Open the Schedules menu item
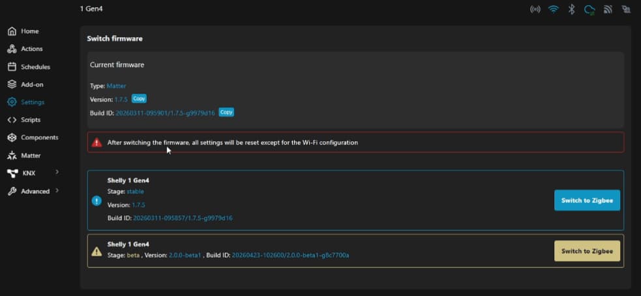 pos(36,67)
